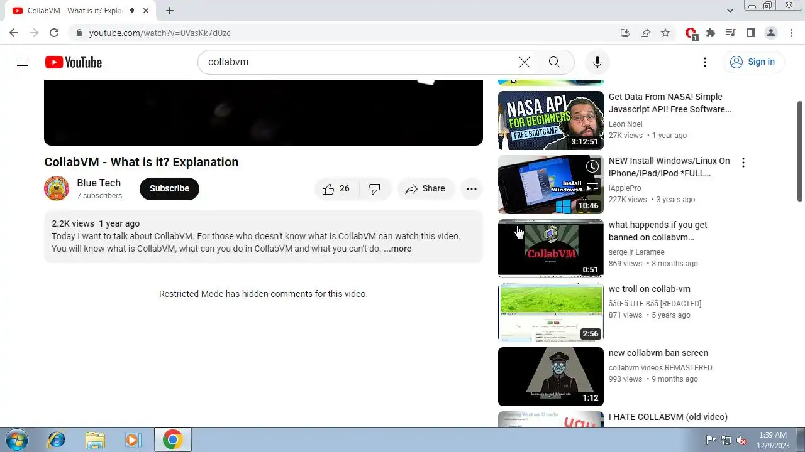The image size is (805, 452).
Task: Click the Sign in button
Action: coord(753,62)
